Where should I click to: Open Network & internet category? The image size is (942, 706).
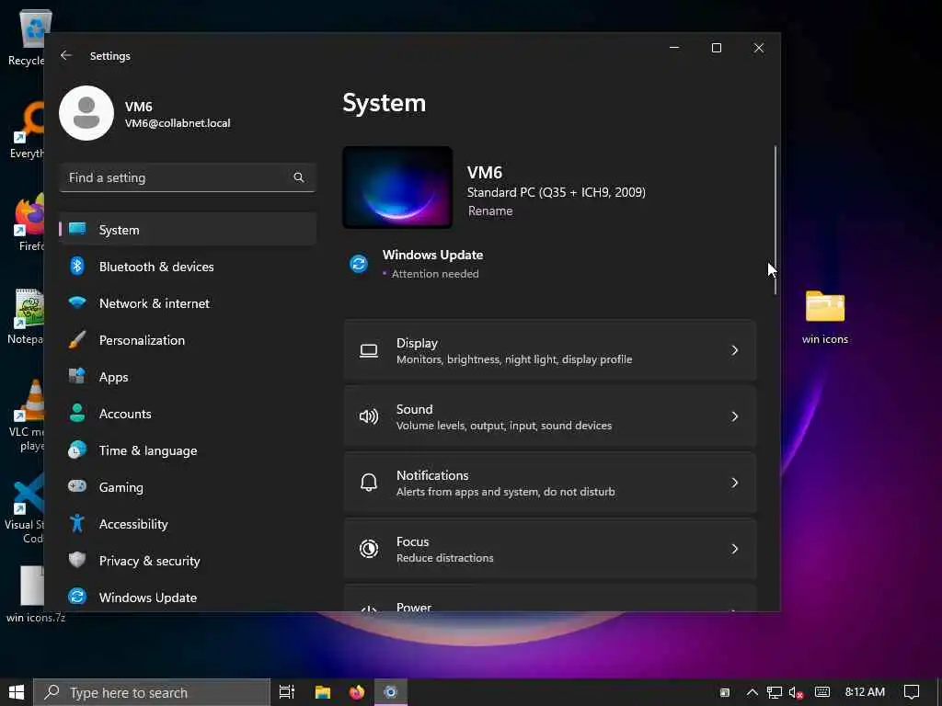(155, 303)
